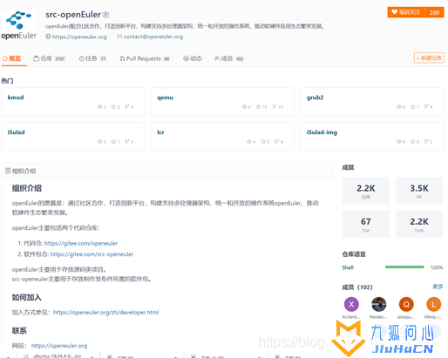Open the 动态 activity tab
The width and height of the screenshot is (448, 358).
[193, 58]
